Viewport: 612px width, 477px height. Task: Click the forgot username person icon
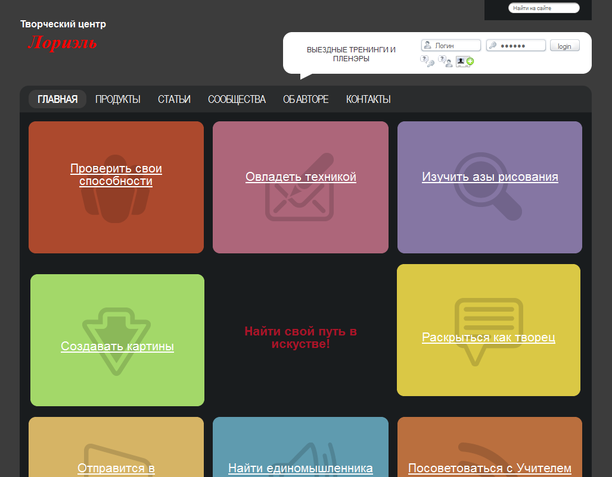click(x=445, y=61)
